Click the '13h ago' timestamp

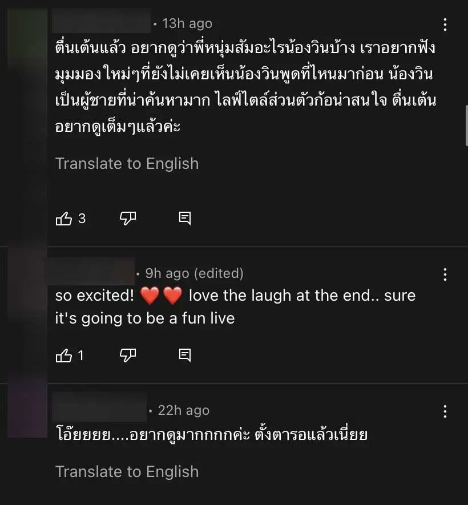[x=187, y=23]
